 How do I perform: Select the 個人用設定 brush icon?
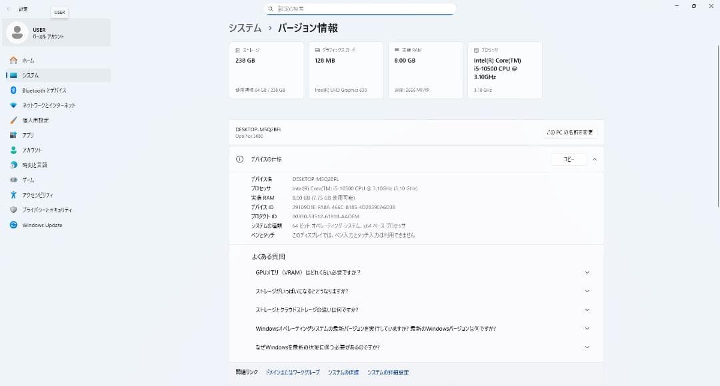click(x=13, y=120)
